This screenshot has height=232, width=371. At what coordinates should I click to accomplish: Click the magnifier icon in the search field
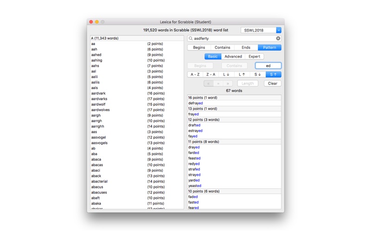[x=191, y=39]
